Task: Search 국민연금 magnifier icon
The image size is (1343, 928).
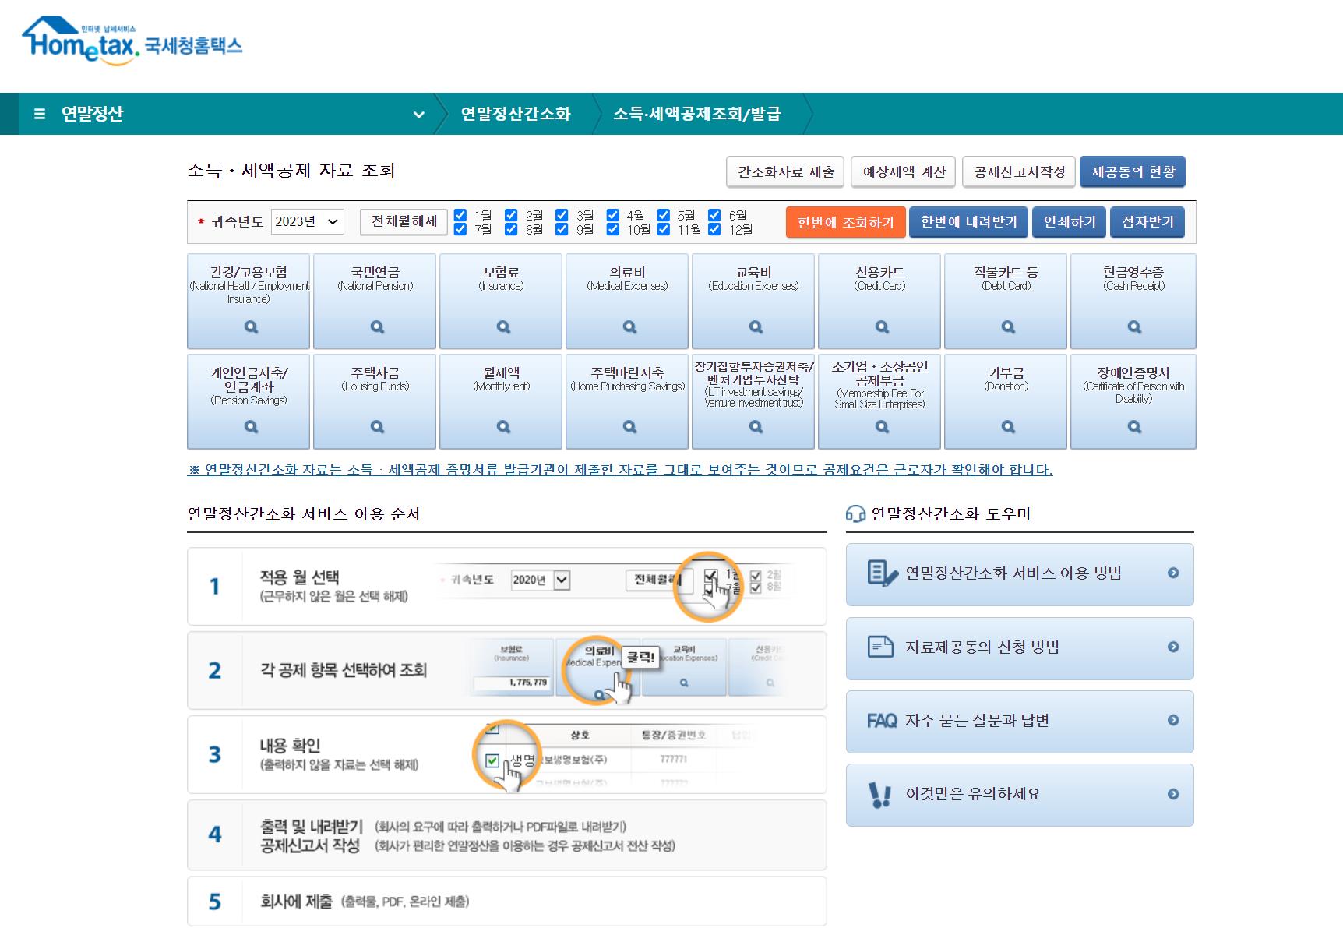Action: 377,327
